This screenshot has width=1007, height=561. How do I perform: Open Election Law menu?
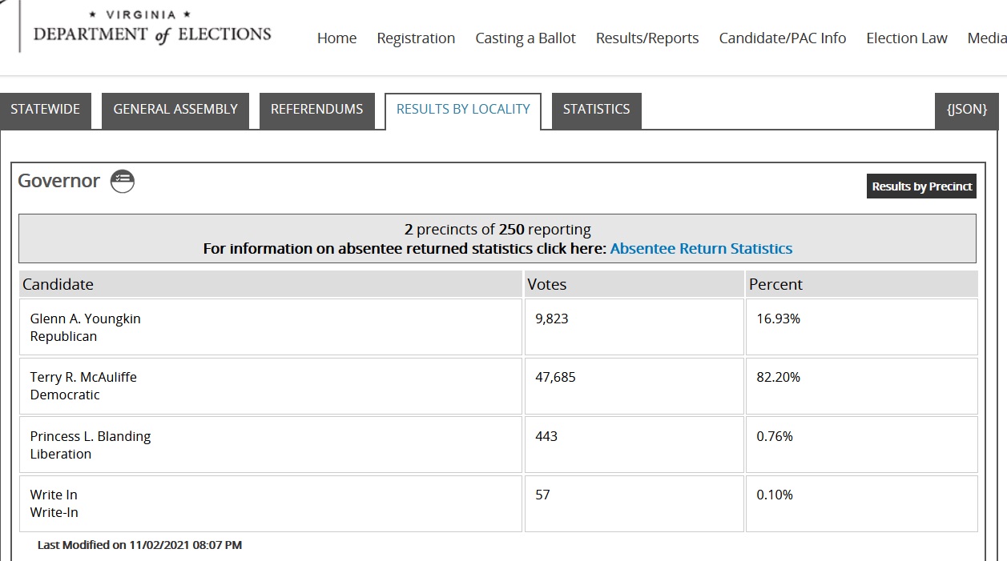tap(907, 38)
